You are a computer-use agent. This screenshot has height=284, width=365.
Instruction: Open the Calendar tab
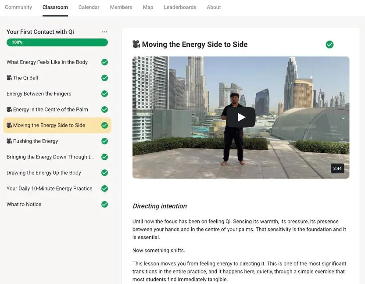pyautogui.click(x=89, y=7)
